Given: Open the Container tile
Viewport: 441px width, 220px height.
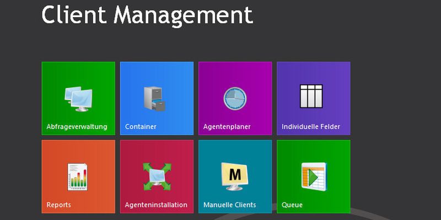Looking at the screenshot, I should point(157,98).
